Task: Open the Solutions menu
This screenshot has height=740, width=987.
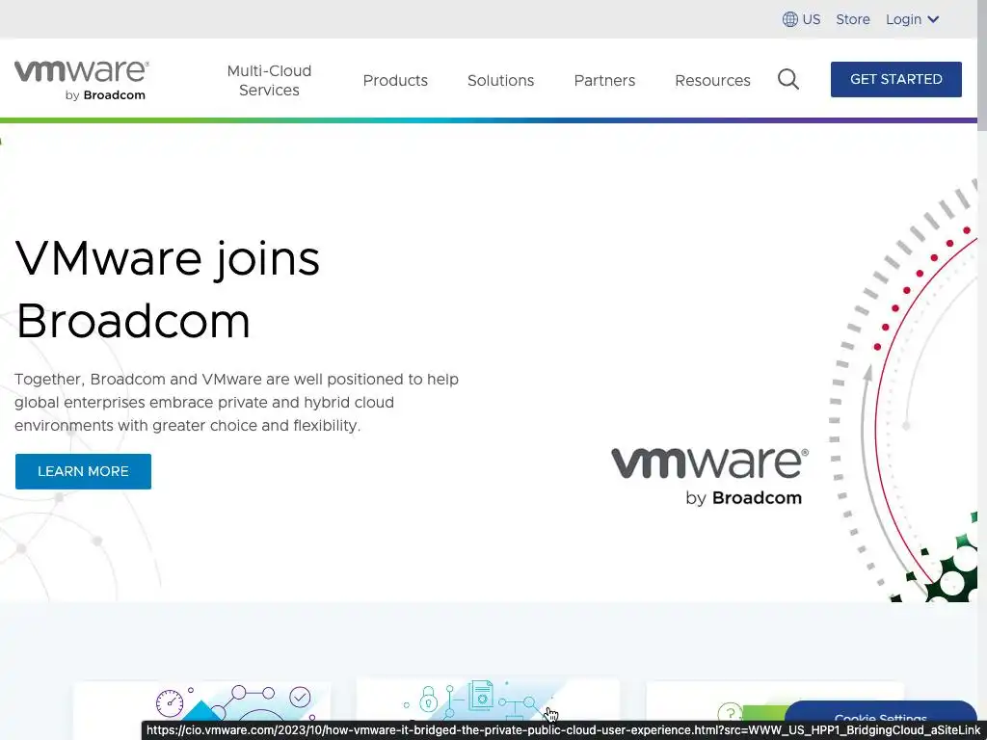Action: [x=500, y=81]
